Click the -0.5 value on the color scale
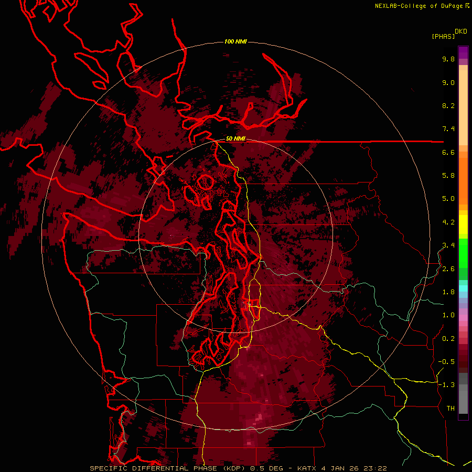This screenshot has height=472, width=472. (x=446, y=362)
